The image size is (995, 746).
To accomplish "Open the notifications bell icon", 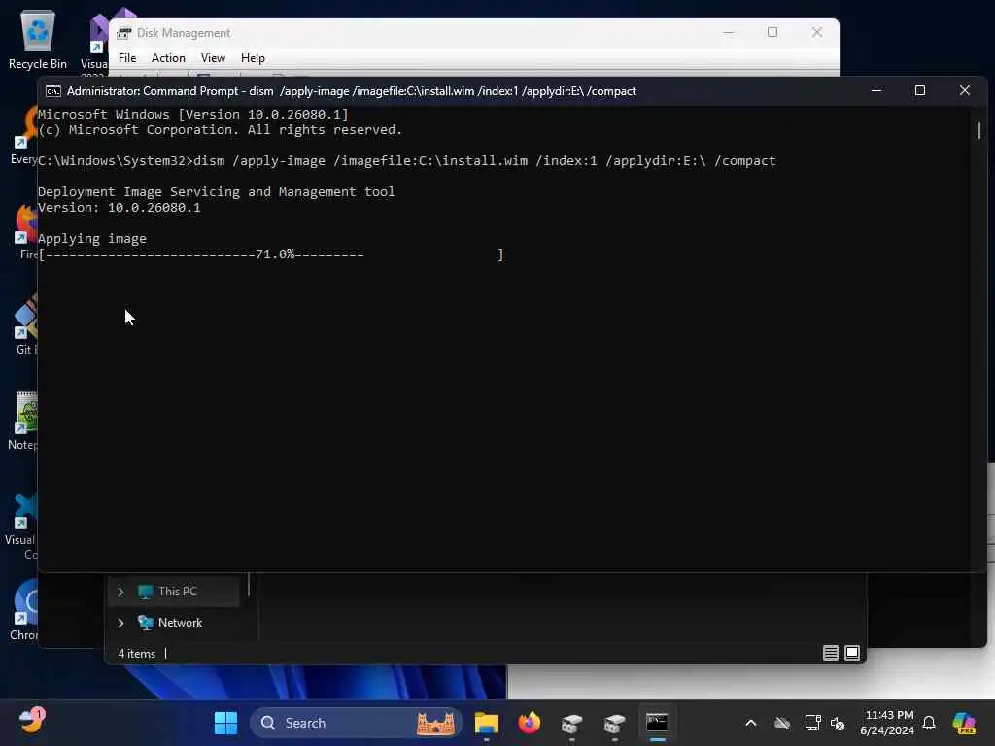I will tap(929, 723).
